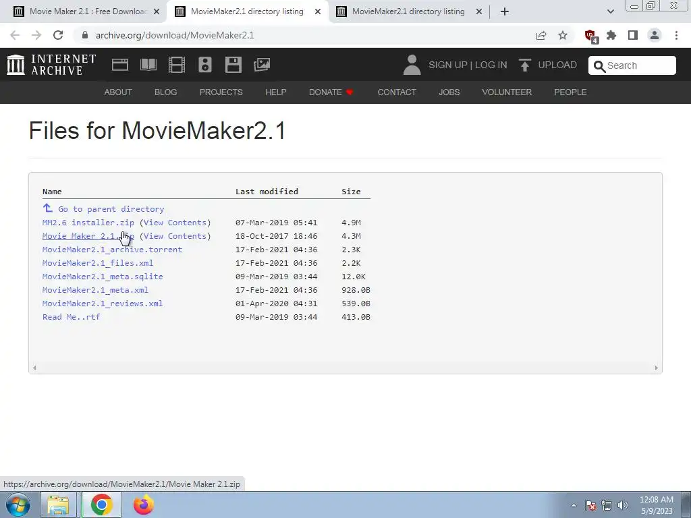This screenshot has height=518, width=691.
Task: Open JOBS in navigation bar
Action: [x=449, y=92]
